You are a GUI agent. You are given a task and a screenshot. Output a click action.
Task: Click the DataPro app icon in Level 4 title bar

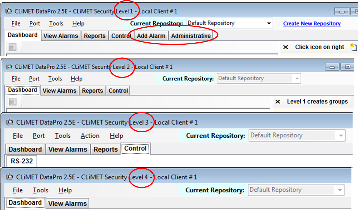tap(10, 177)
